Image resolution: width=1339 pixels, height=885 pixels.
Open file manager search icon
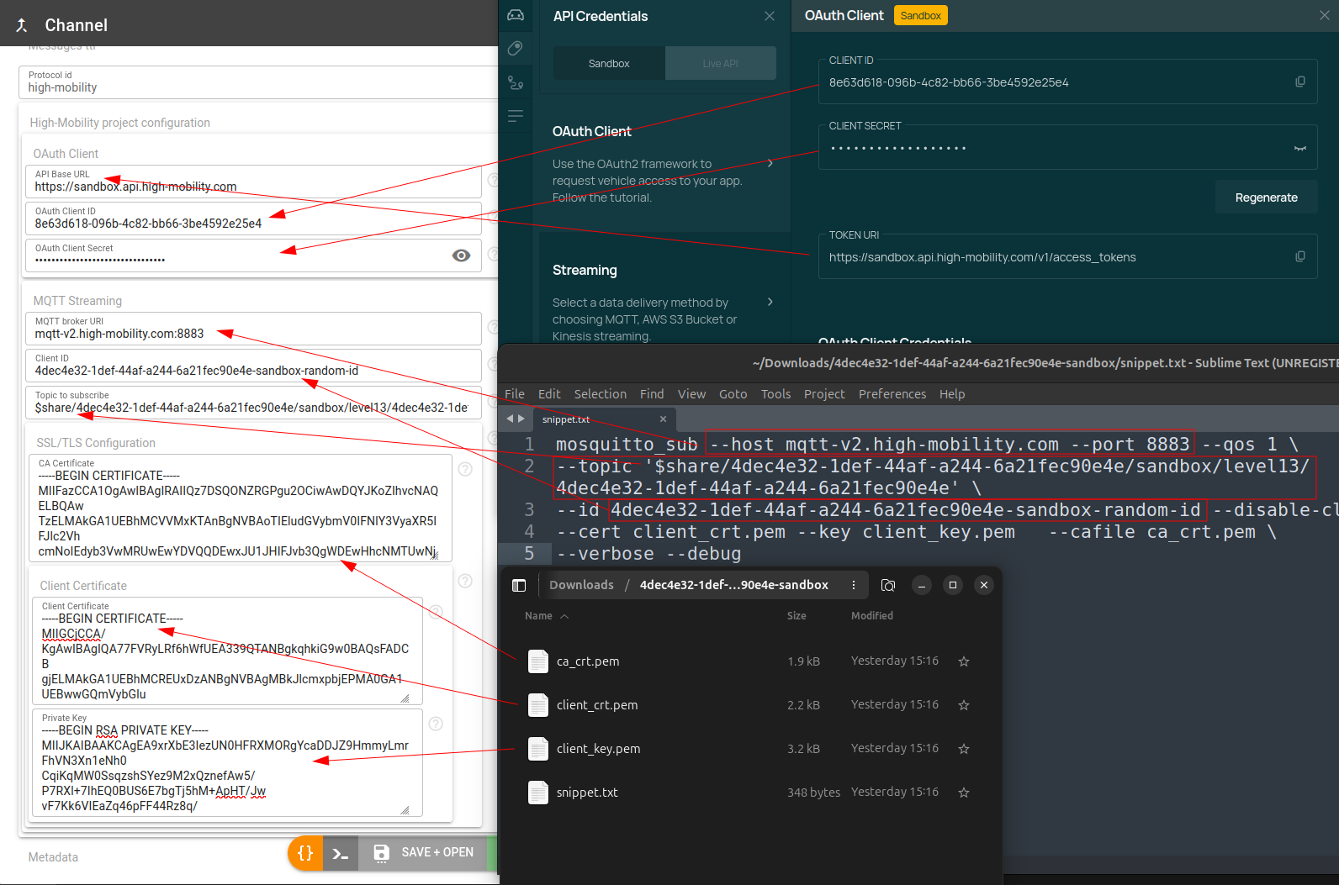pyautogui.click(x=888, y=585)
